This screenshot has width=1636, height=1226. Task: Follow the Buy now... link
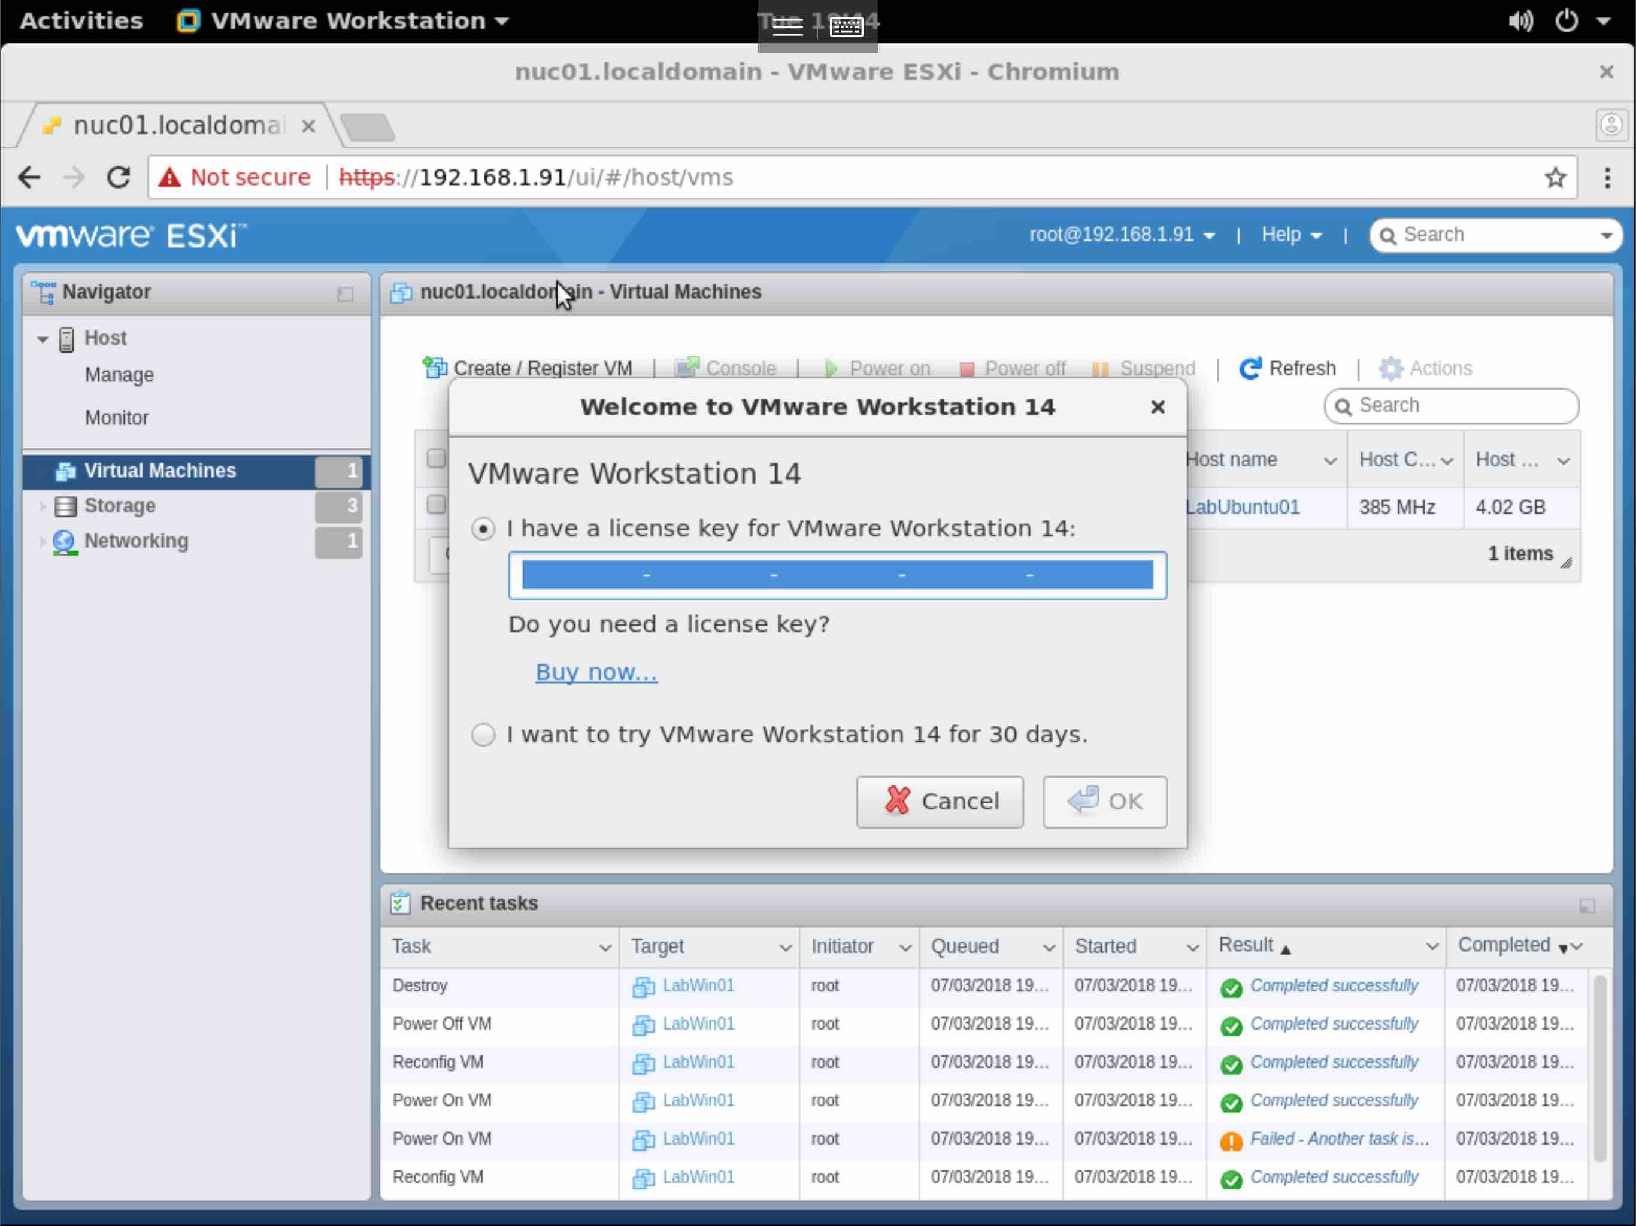point(595,672)
